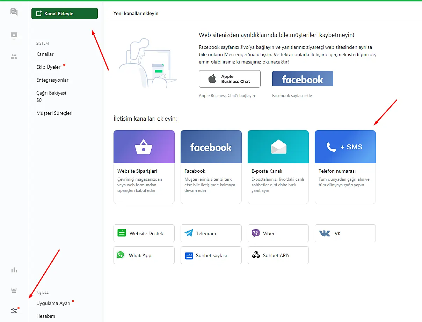Image resolution: width=422 pixels, height=322 pixels.
Task: Click the team members icon in sidebar
Action: click(14, 57)
